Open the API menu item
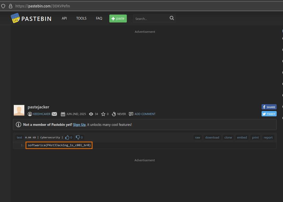 64,19
